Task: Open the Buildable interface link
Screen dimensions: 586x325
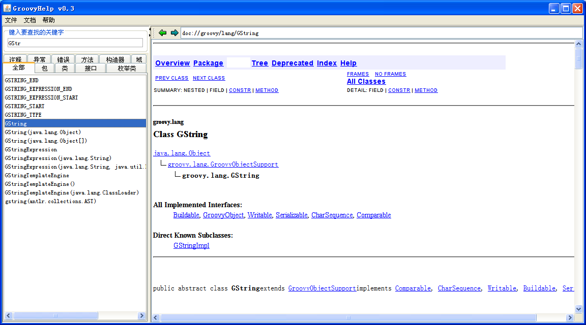Action: (x=186, y=215)
